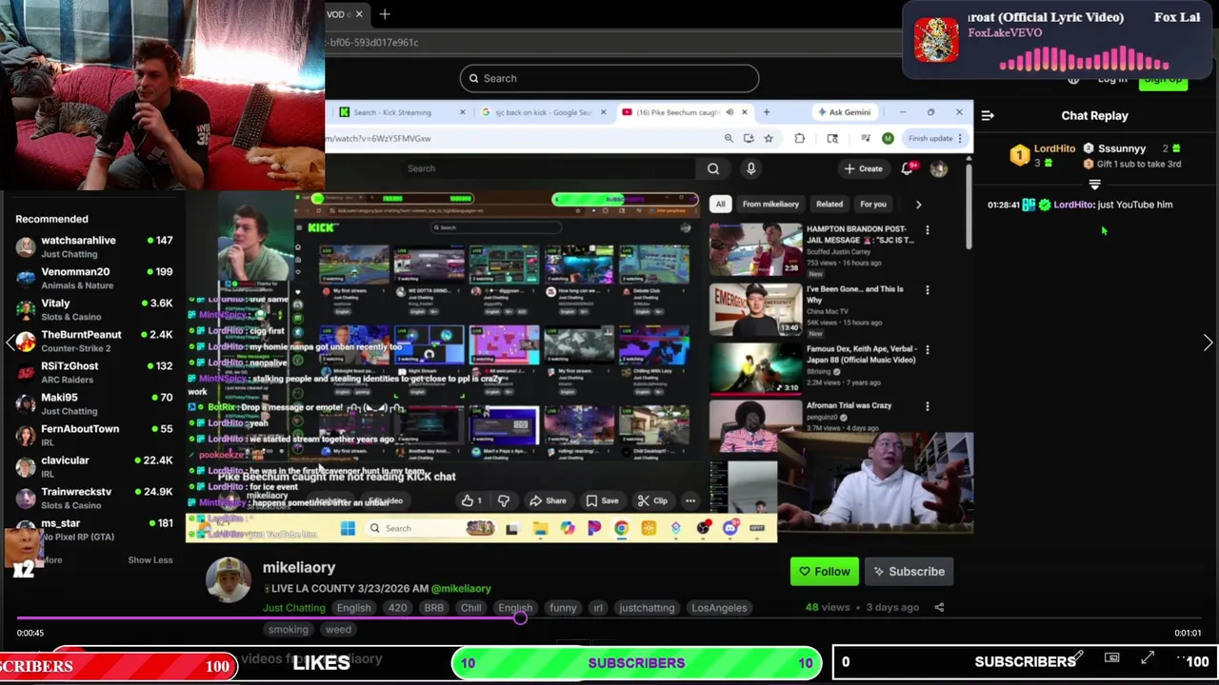
Task: Click the YouTube search input field
Action: (x=549, y=168)
